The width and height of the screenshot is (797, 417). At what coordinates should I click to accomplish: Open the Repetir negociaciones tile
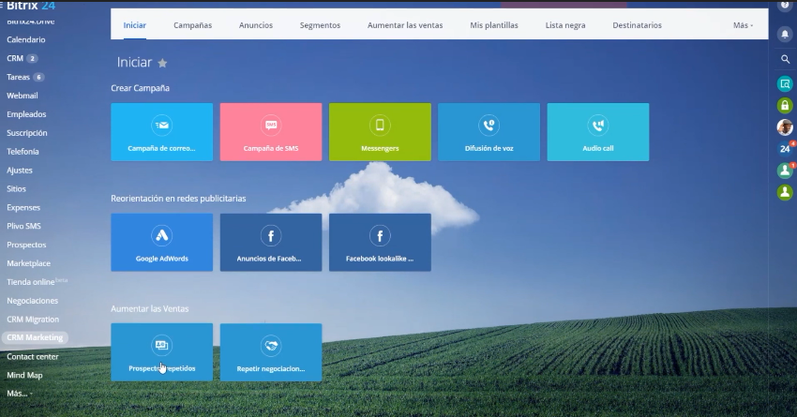(x=271, y=352)
